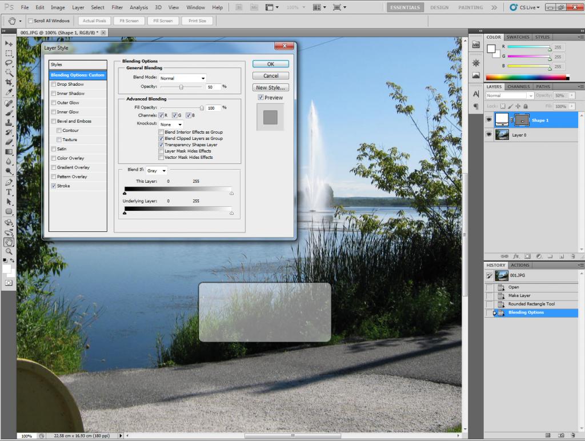Enable the Bevel and Emboss style

coord(54,121)
